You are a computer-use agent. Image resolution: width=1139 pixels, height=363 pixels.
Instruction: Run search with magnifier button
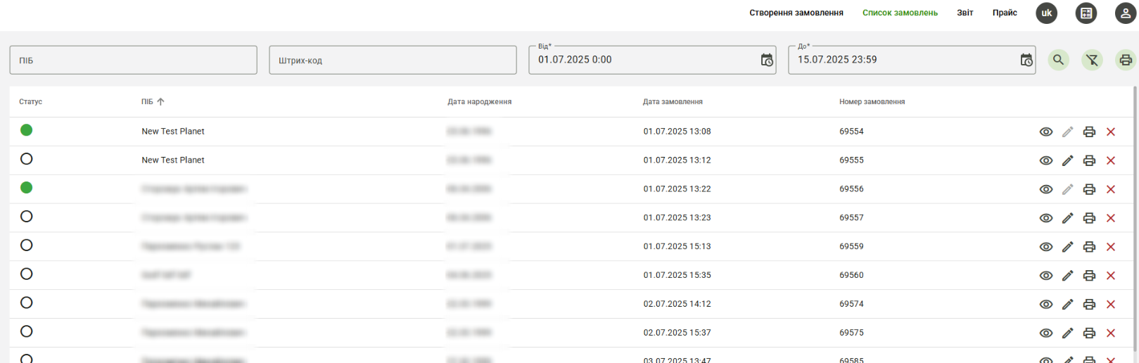pyautogui.click(x=1058, y=60)
